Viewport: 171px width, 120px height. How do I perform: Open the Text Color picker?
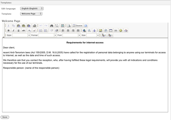click(104, 35)
